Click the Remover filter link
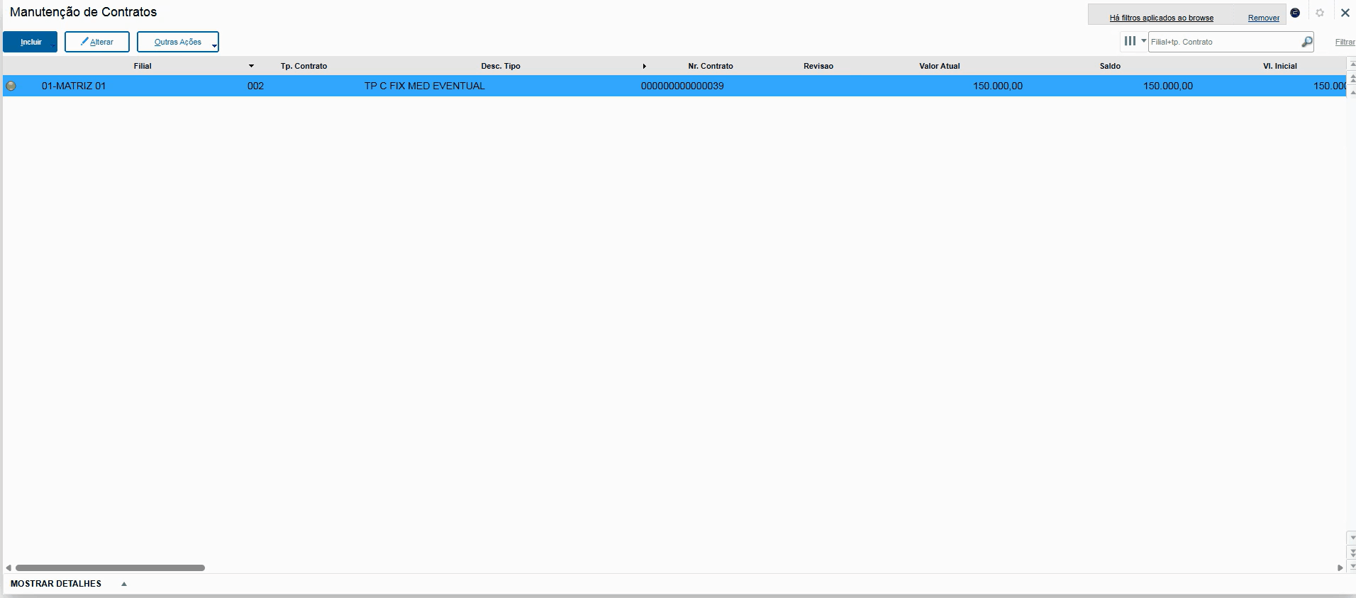The width and height of the screenshot is (1356, 598). 1264,18
